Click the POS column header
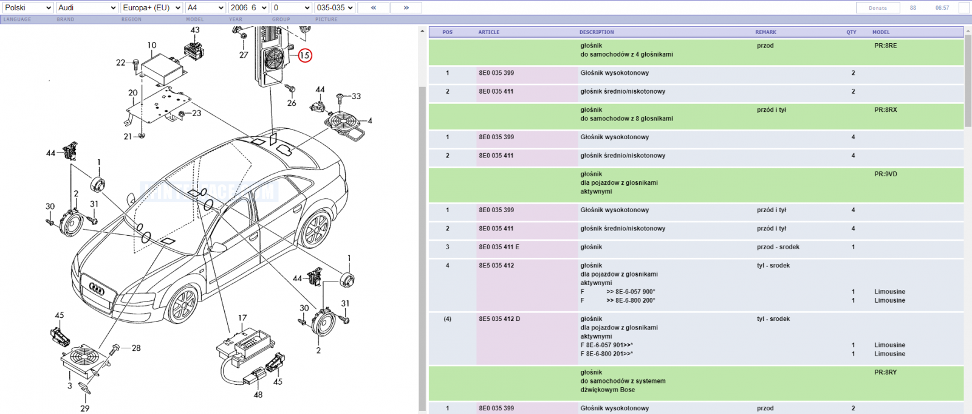The image size is (972, 414). [448, 32]
